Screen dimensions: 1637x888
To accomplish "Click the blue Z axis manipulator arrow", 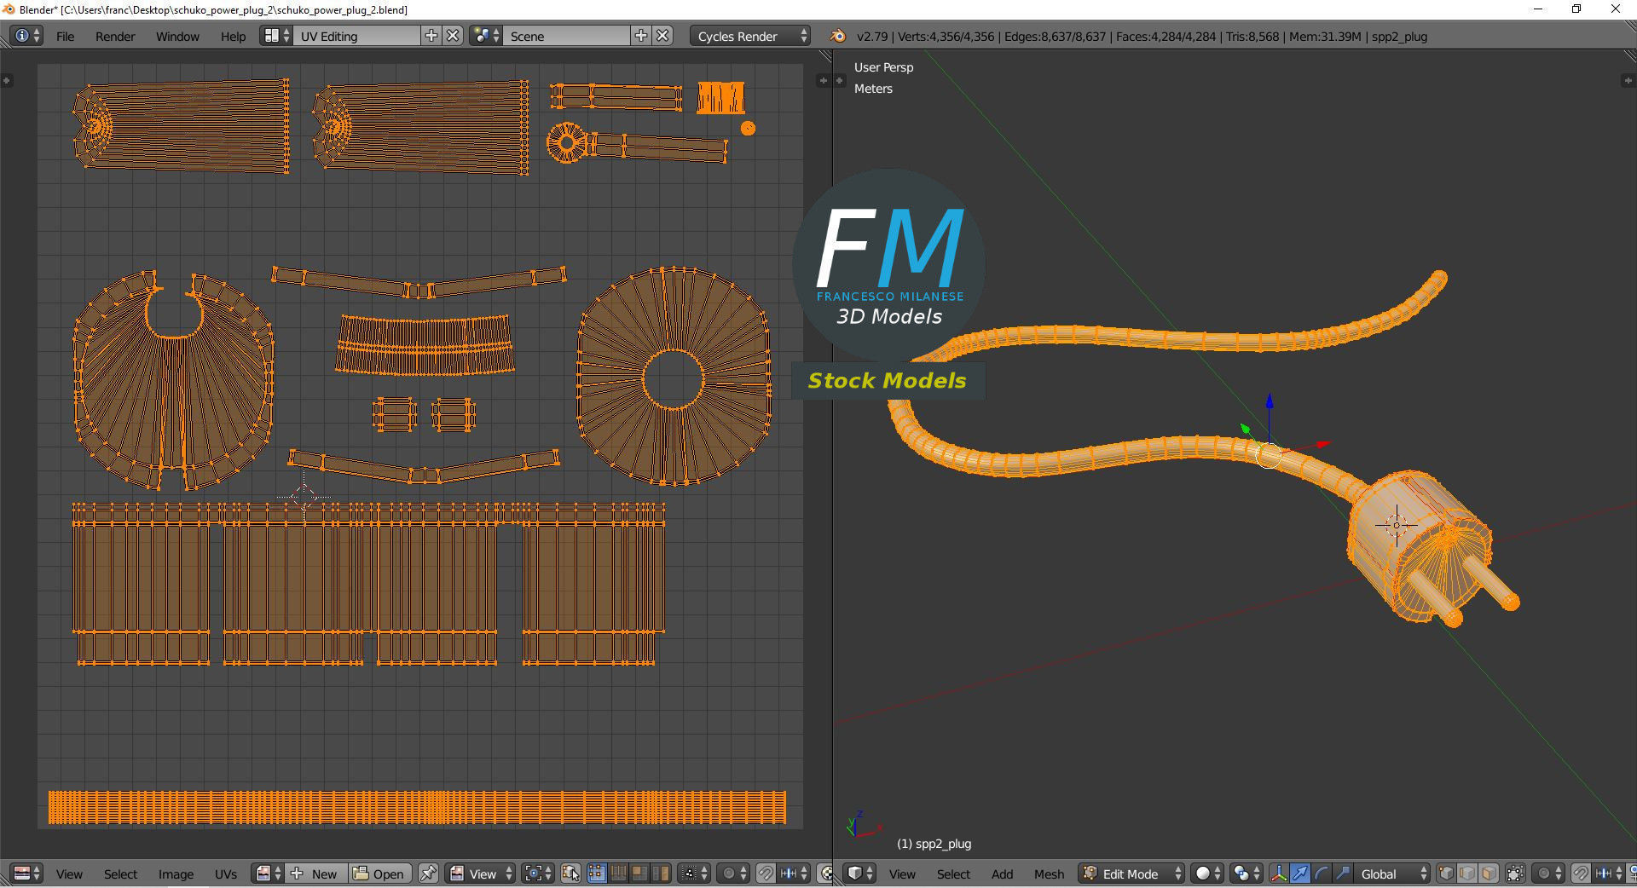I will (x=1270, y=401).
